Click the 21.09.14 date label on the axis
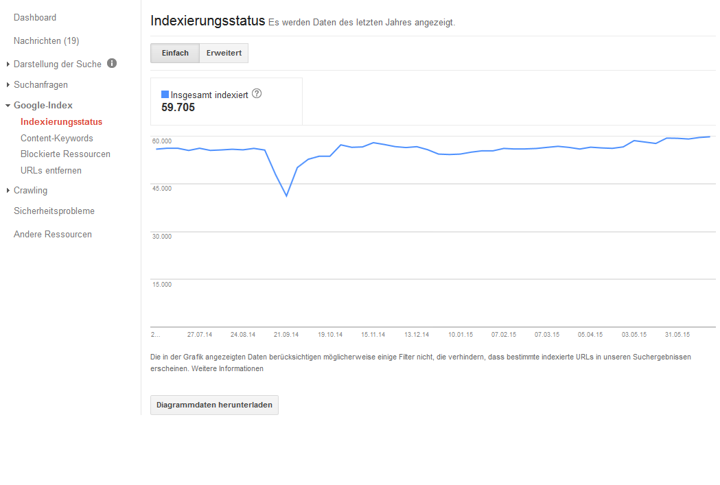 [x=286, y=335]
